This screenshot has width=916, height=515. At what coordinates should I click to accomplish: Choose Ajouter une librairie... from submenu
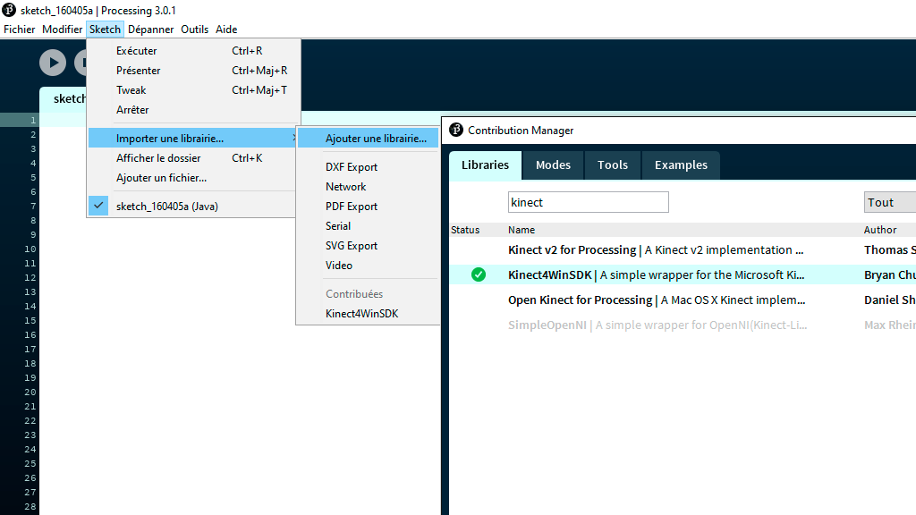(376, 139)
